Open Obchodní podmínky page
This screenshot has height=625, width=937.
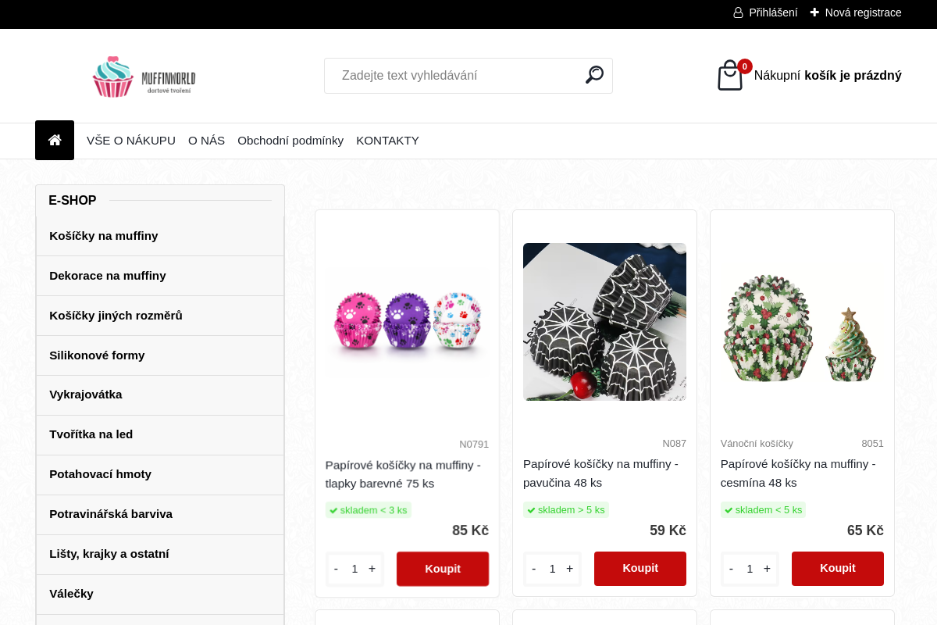(x=290, y=141)
